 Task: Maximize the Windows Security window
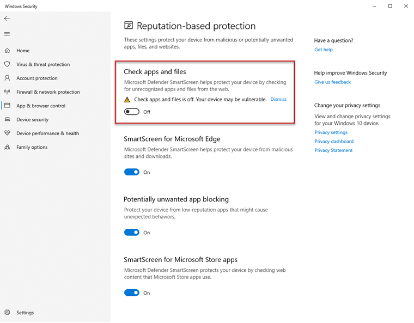(x=390, y=7)
